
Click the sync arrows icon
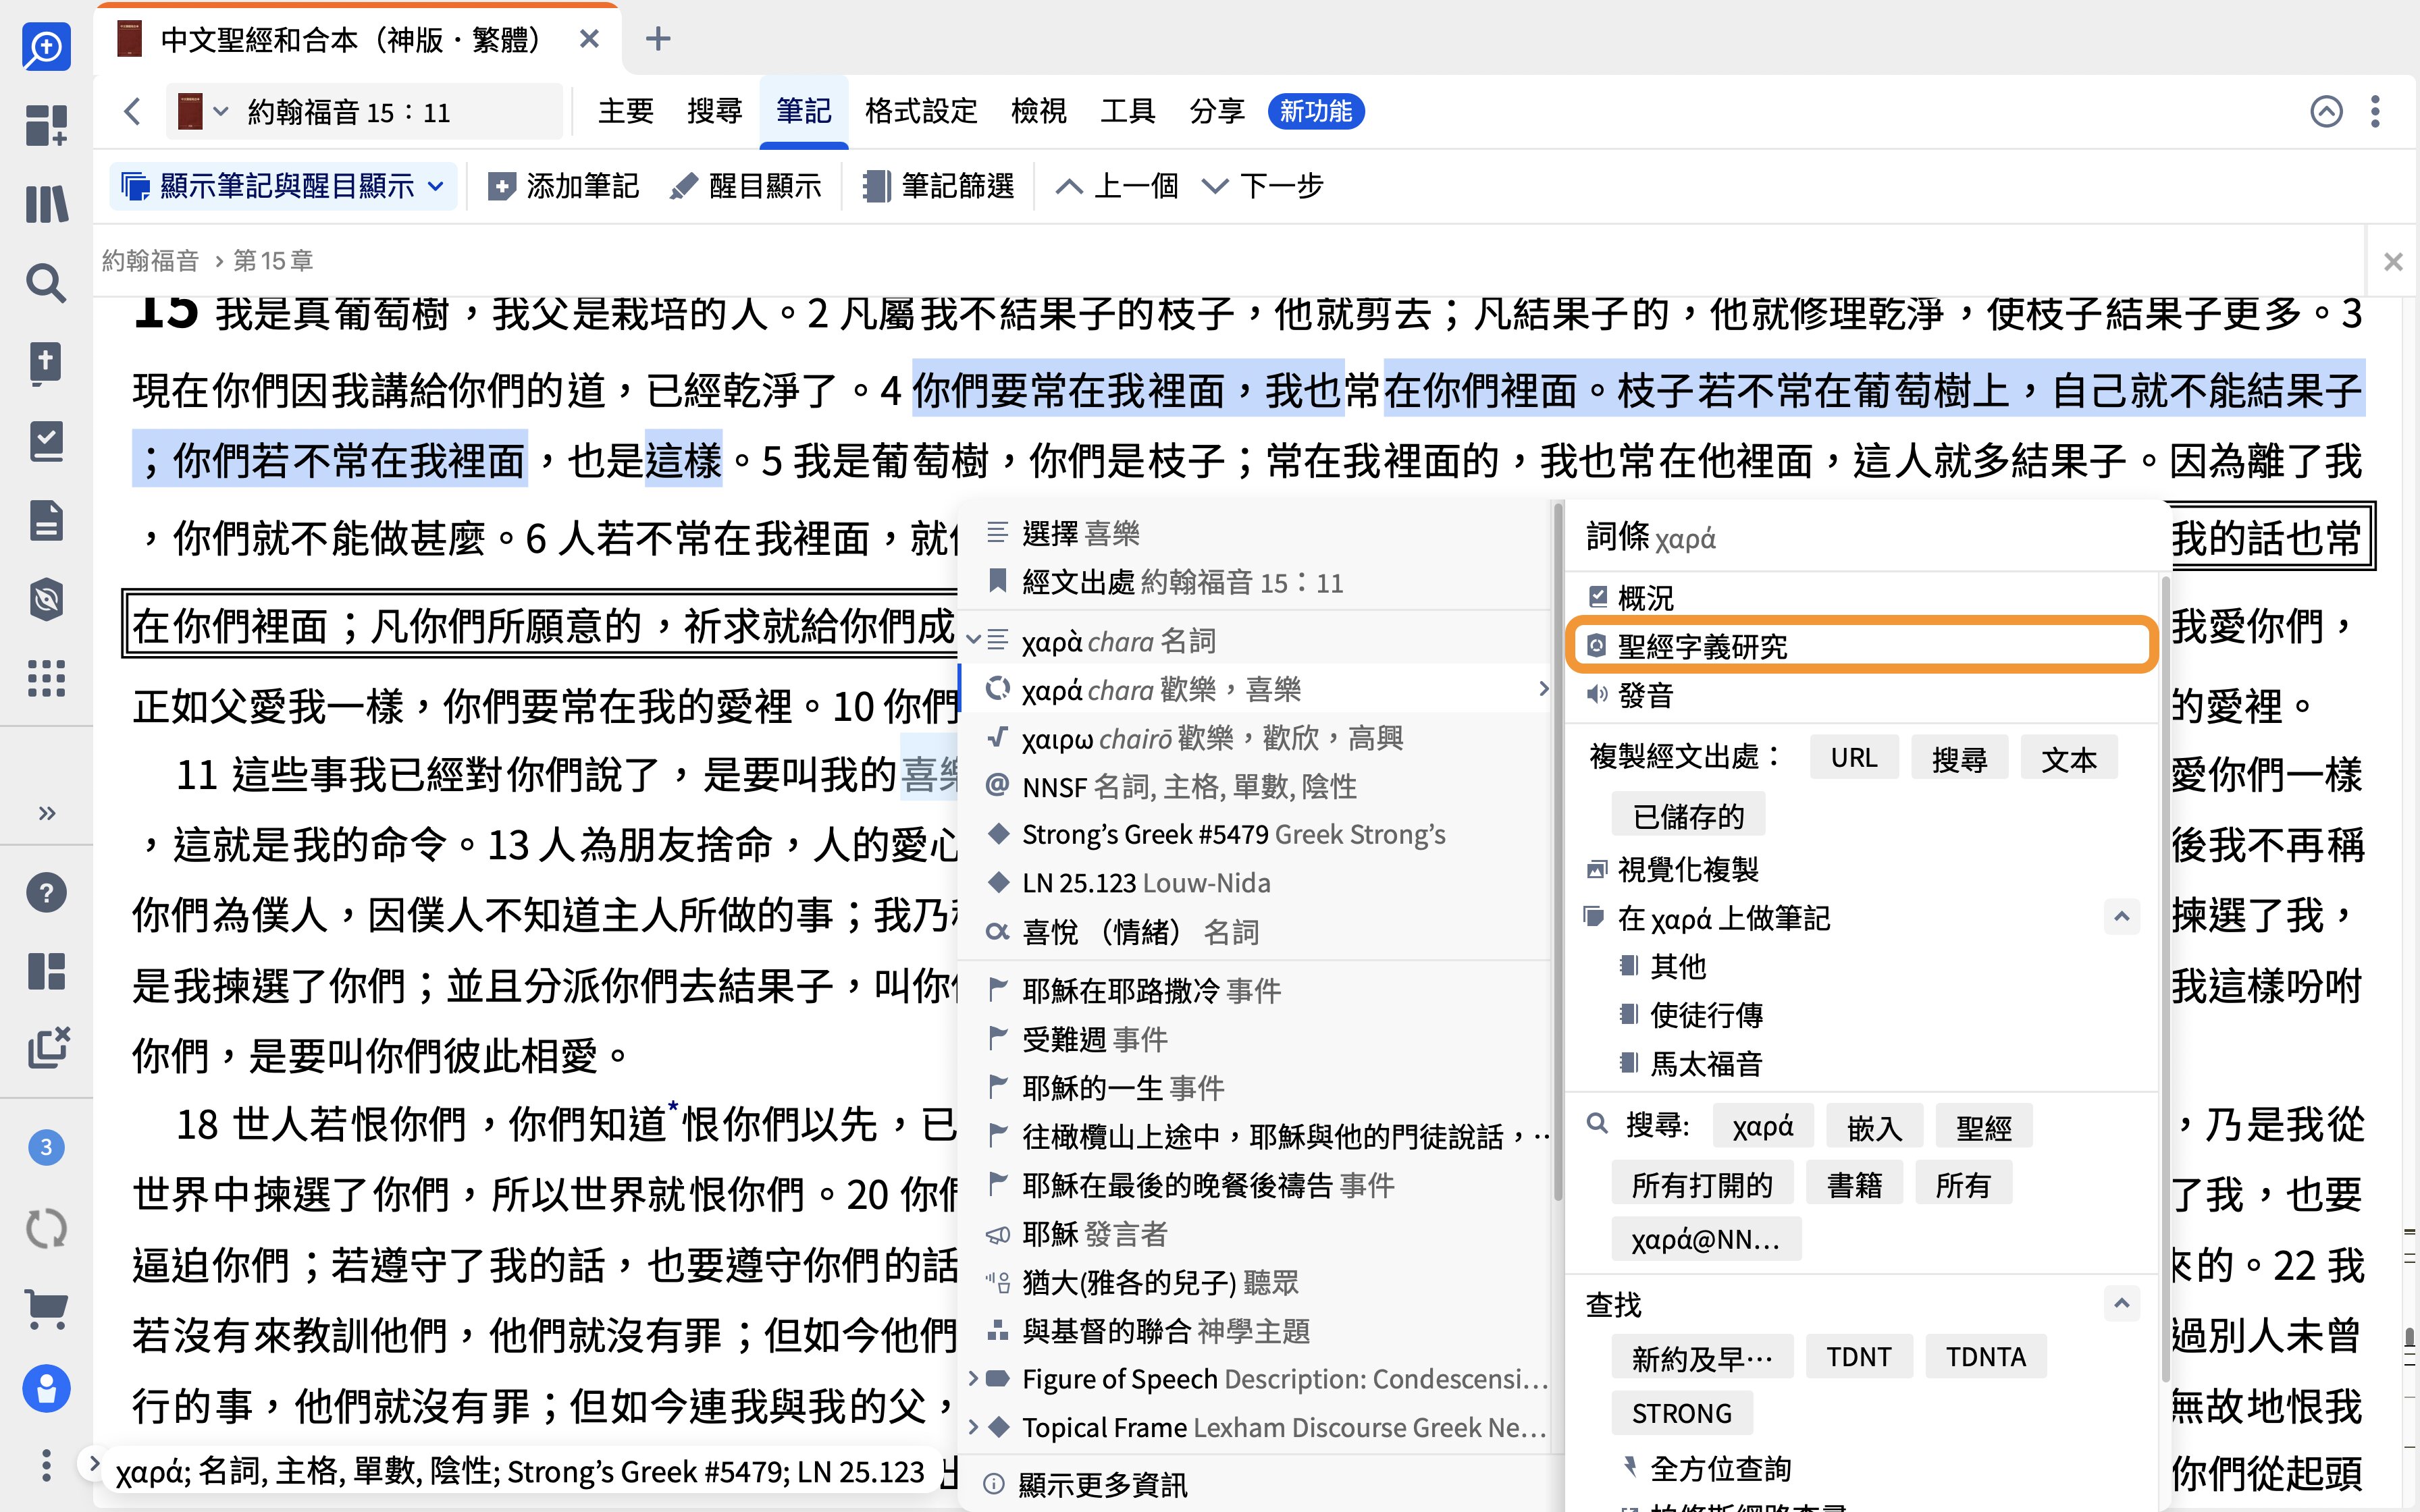46,1228
